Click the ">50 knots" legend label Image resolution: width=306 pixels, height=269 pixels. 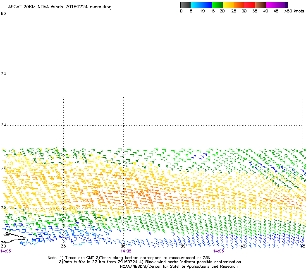tap(294, 11)
